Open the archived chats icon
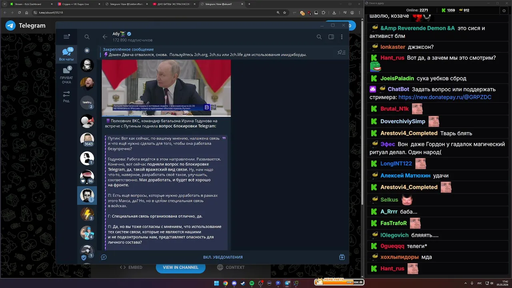The image size is (512, 288). click(87, 50)
